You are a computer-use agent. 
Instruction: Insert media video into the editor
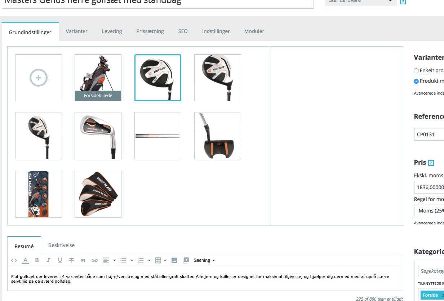pos(186,260)
